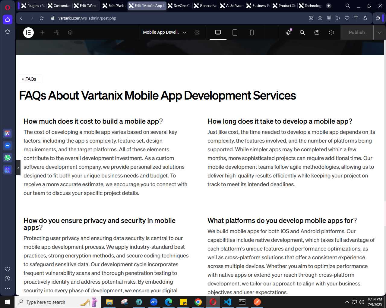Open the Opera profile account icon

(365, 18)
